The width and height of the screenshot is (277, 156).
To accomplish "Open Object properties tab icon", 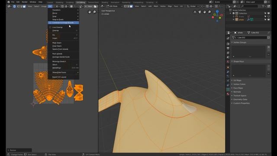I will pos(228,67).
